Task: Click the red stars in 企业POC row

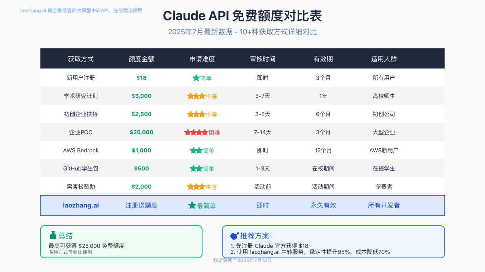Action: (196, 132)
